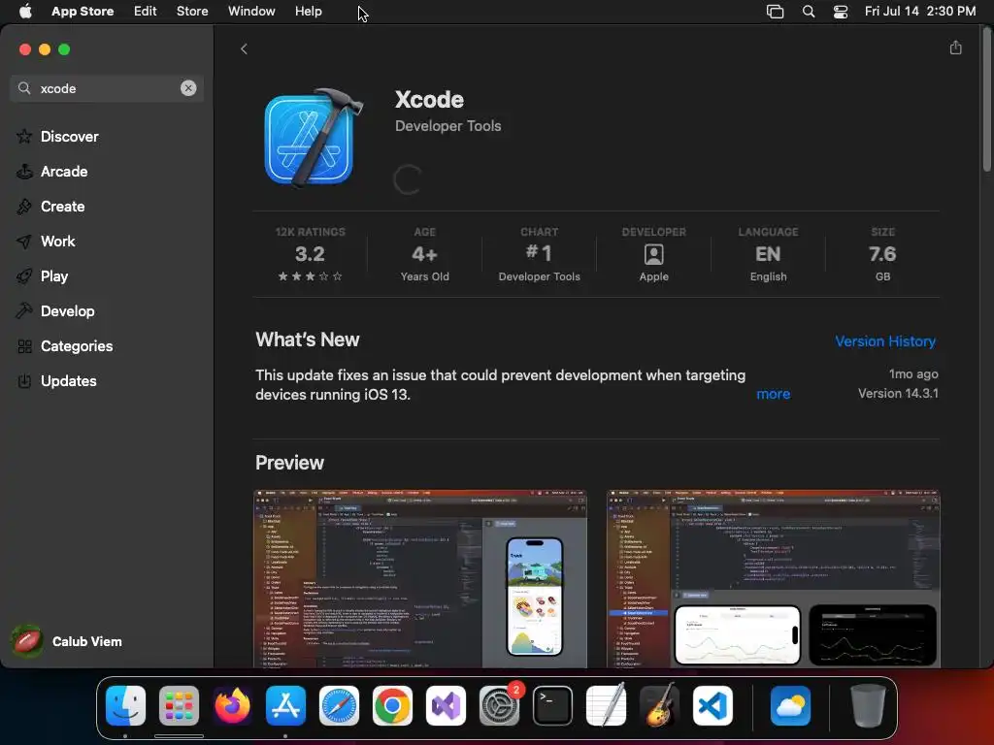The width and height of the screenshot is (994, 745).
Task: Open TextEdit from the Dock
Action: pos(606,705)
